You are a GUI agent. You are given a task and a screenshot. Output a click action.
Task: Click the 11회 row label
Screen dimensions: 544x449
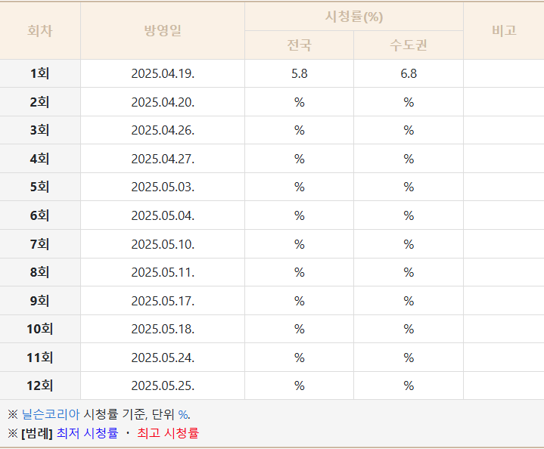coord(40,358)
